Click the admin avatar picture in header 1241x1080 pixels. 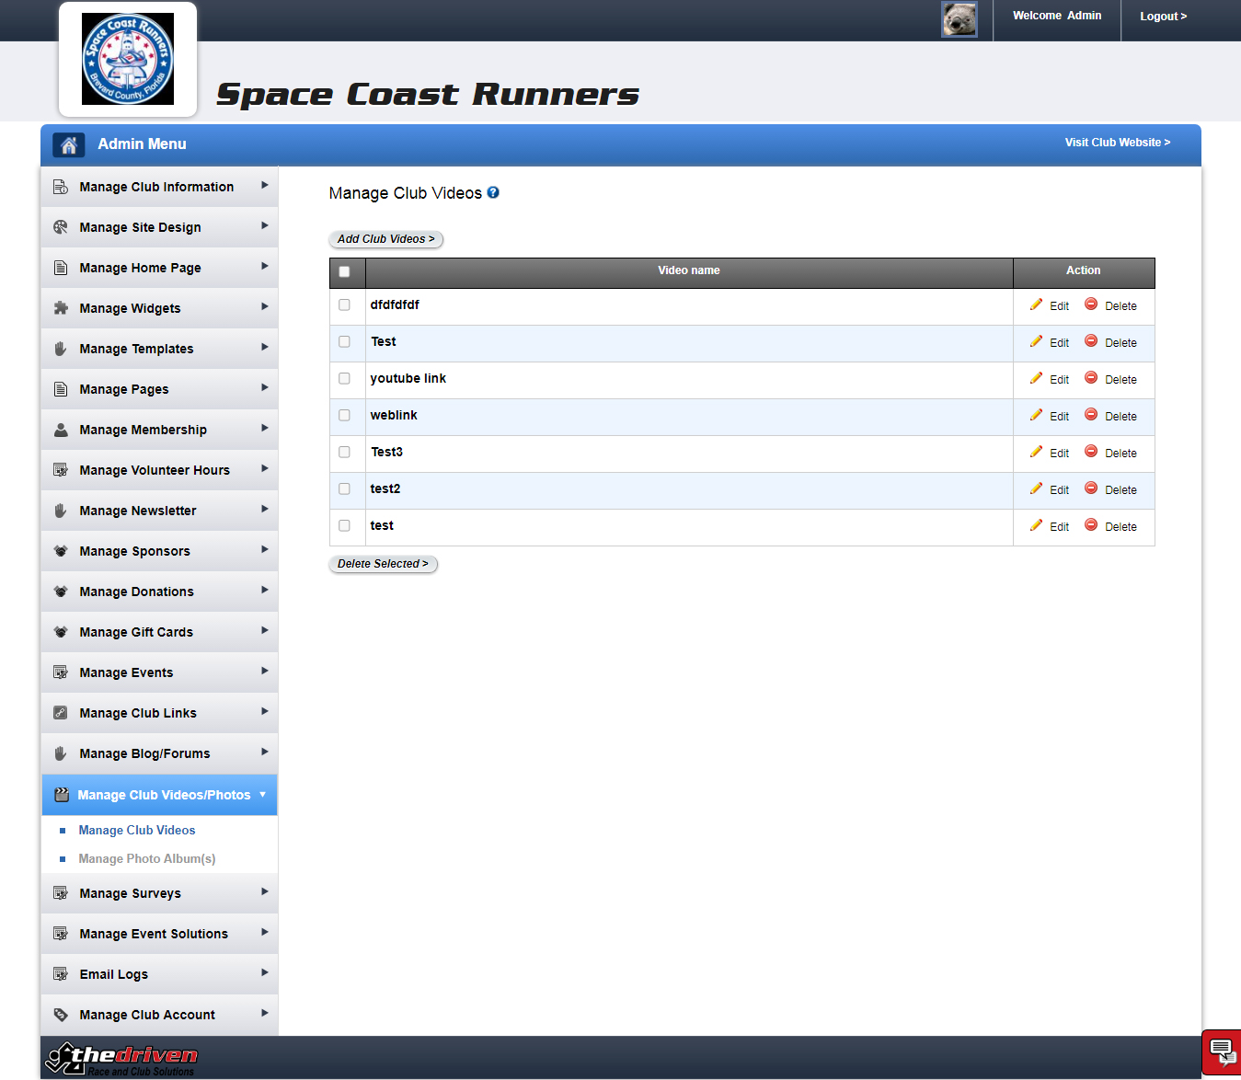[959, 19]
